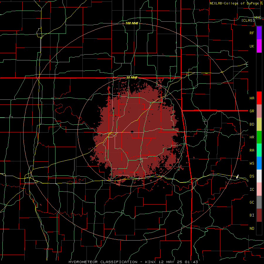264x264 pixels.
Task: Click the UK legend label
Action: pyautogui.click(x=252, y=46)
